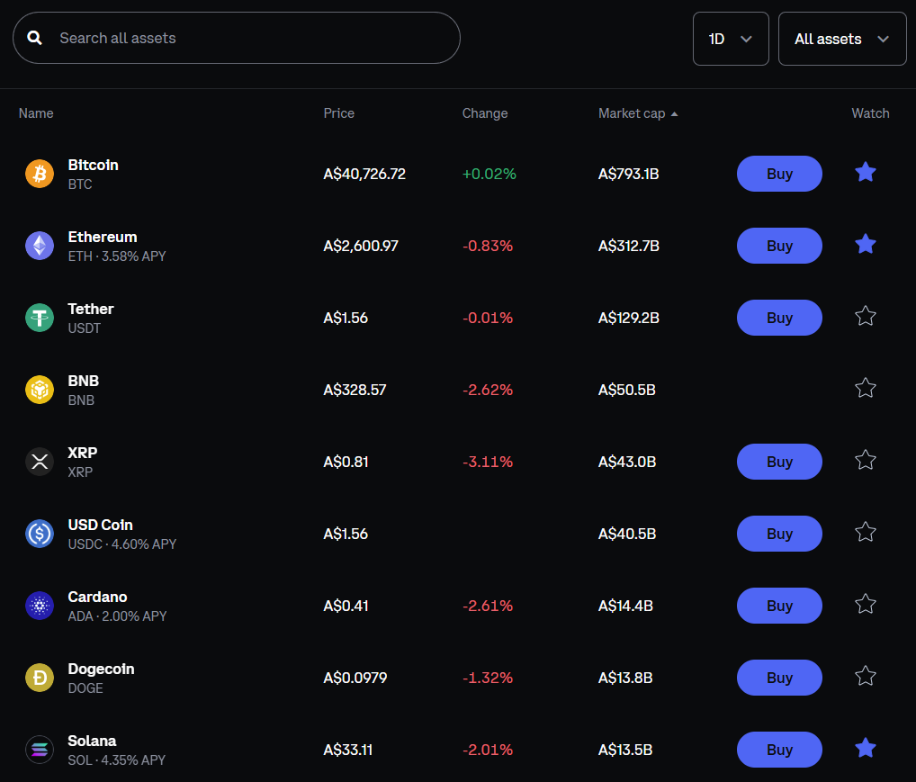Image resolution: width=916 pixels, height=782 pixels.
Task: Sort by Change column header
Action: point(485,113)
